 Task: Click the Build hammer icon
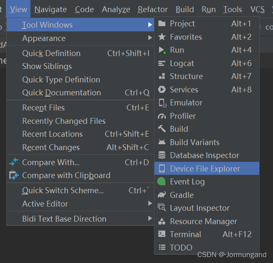162,129
